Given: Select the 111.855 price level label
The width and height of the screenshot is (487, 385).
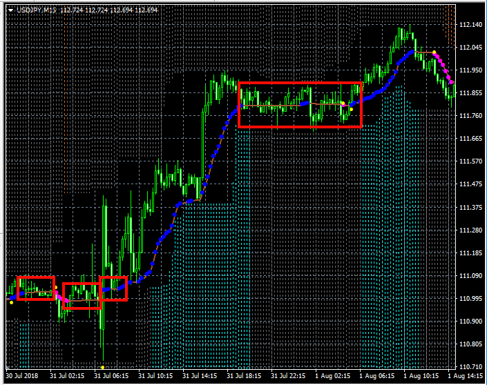Looking at the screenshot, I should pyautogui.click(x=471, y=93).
